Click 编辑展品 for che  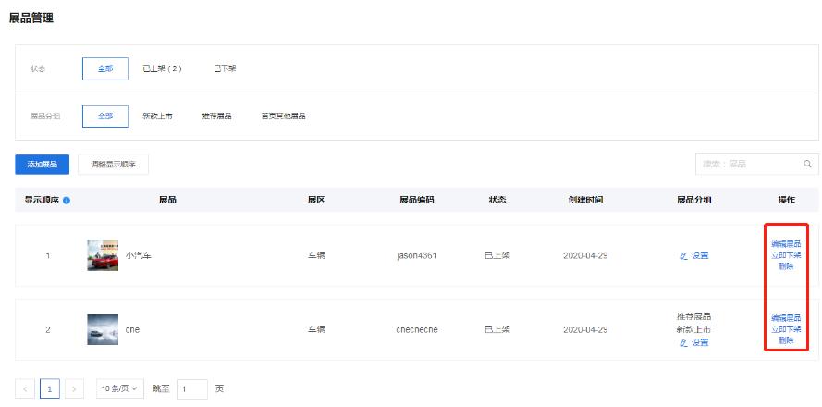tap(786, 318)
